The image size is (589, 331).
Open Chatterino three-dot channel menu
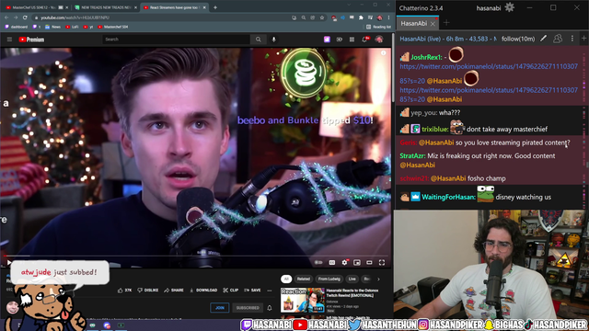(572, 39)
